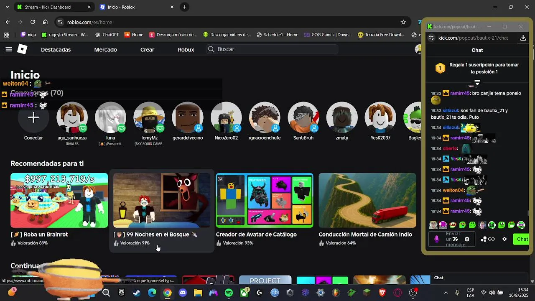Open Mercado in Roblox navigation
Screen dimensions: 535x301
pyautogui.click(x=105, y=49)
